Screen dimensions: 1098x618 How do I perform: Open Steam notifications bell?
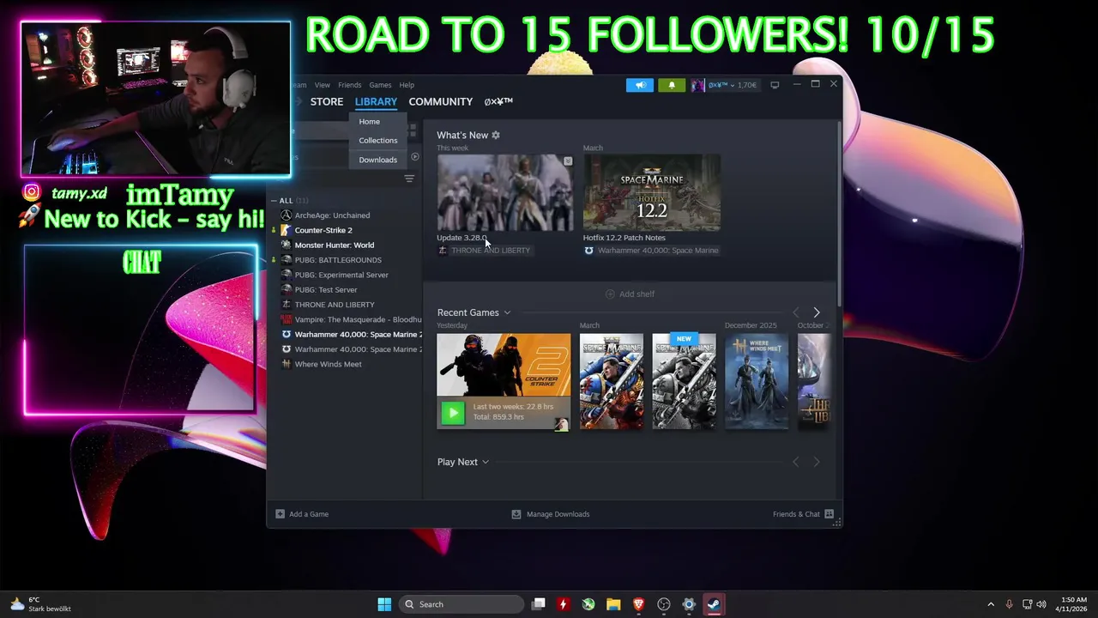click(x=672, y=85)
